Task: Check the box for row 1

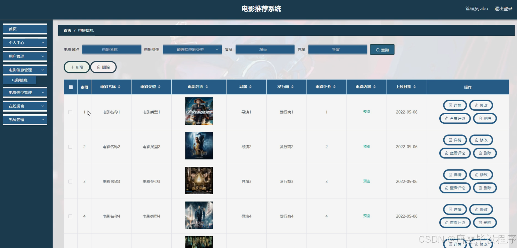Action: (x=70, y=112)
